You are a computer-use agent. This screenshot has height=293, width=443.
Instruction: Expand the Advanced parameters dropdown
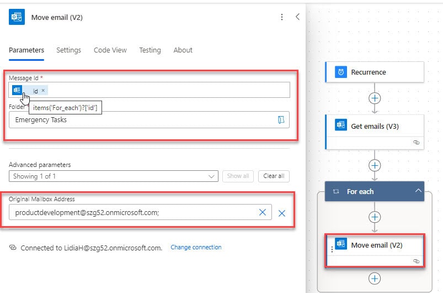pyautogui.click(x=114, y=176)
